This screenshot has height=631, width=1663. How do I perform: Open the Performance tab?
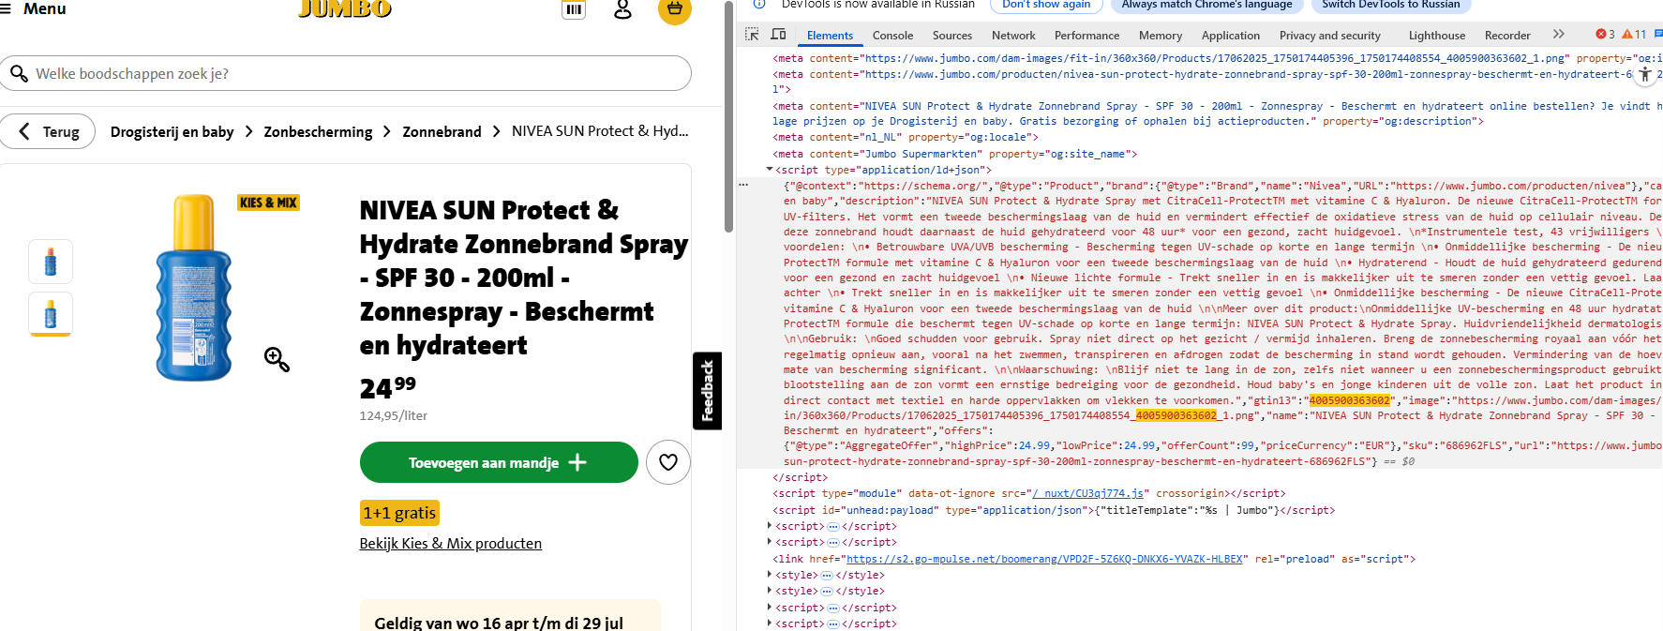(x=1086, y=36)
